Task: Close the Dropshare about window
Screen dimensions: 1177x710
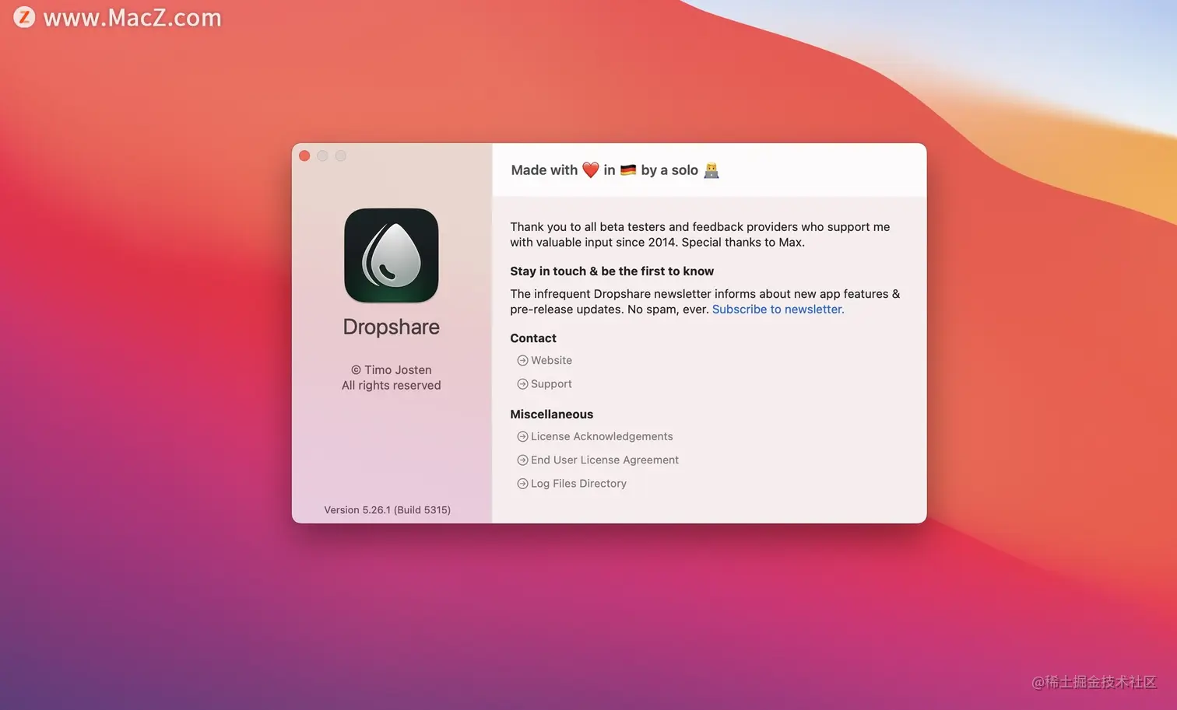Action: pyautogui.click(x=304, y=156)
